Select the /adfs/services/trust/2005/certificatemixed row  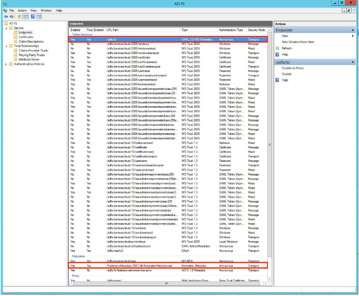point(168,62)
